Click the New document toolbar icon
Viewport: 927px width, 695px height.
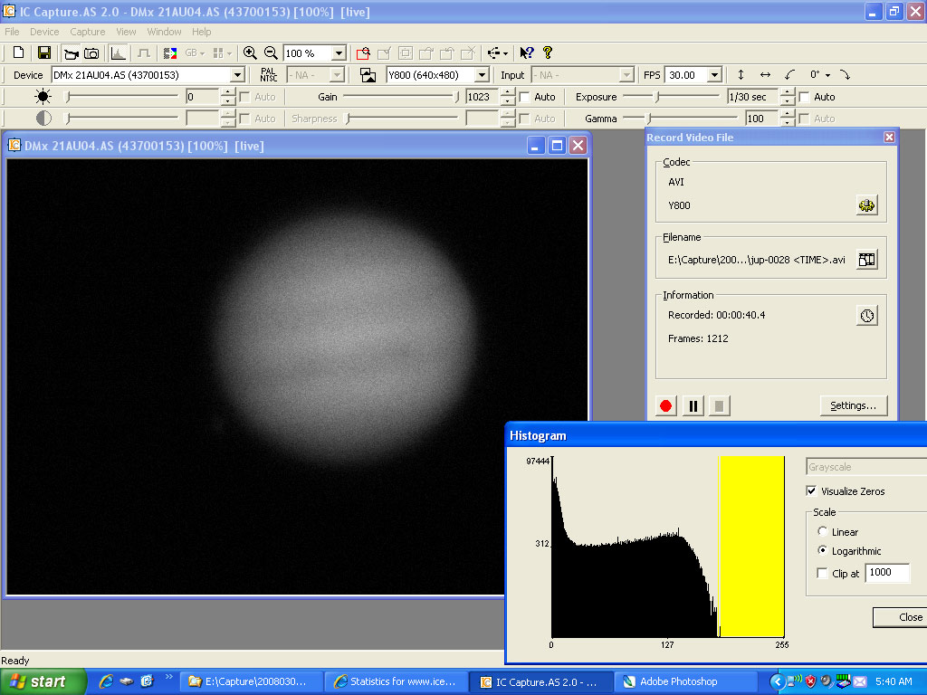click(x=18, y=52)
